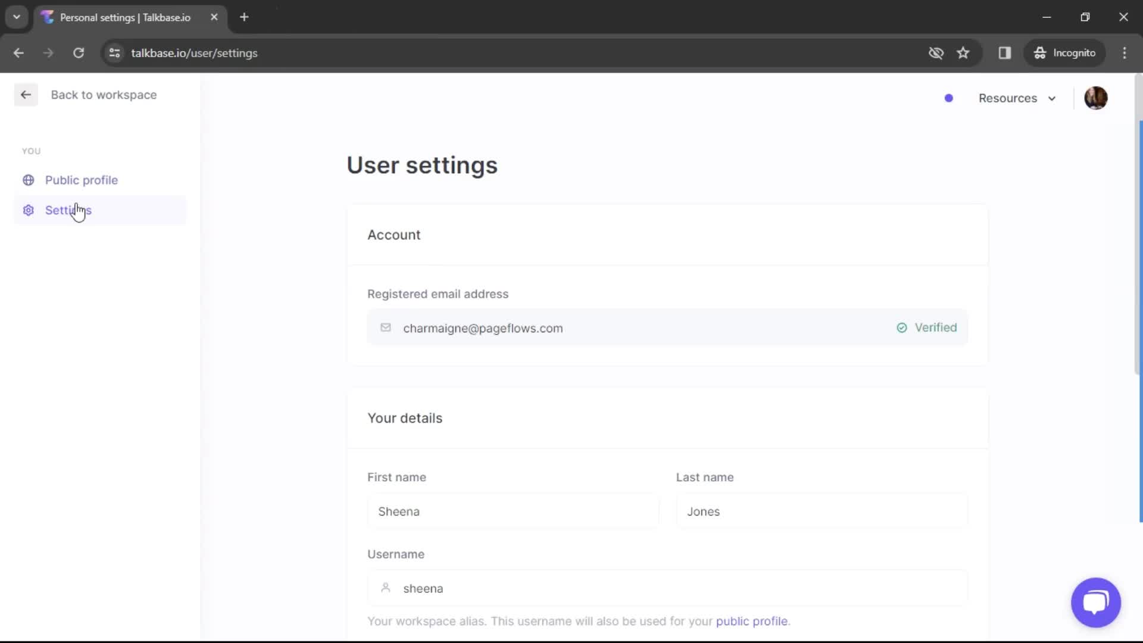This screenshot has height=643, width=1143.
Task: Click into the Username field
Action: pyautogui.click(x=667, y=588)
